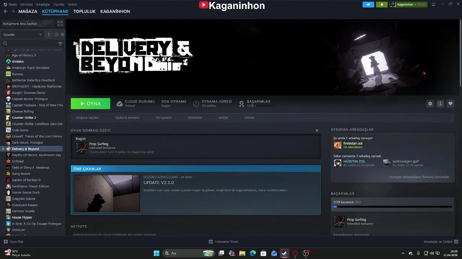Click the Başarımlar achievements icon

(x=241, y=104)
